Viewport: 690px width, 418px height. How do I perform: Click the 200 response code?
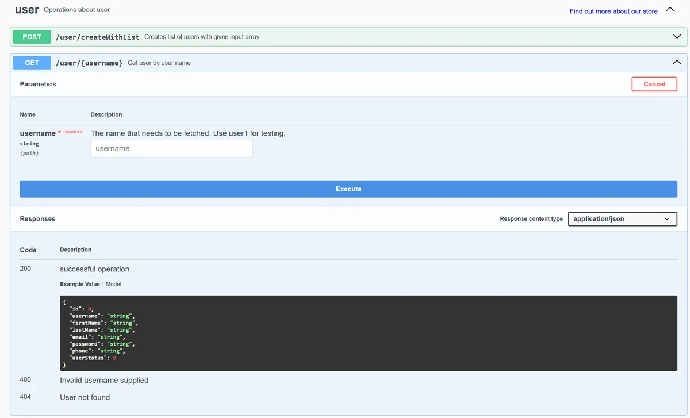click(25, 269)
